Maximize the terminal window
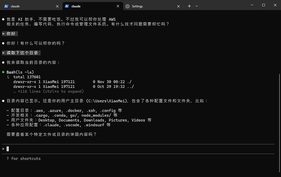 point(263,5)
